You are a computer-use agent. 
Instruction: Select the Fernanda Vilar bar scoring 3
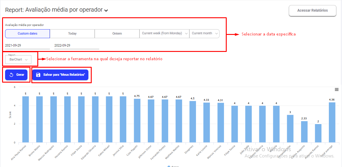[x=290, y=129]
